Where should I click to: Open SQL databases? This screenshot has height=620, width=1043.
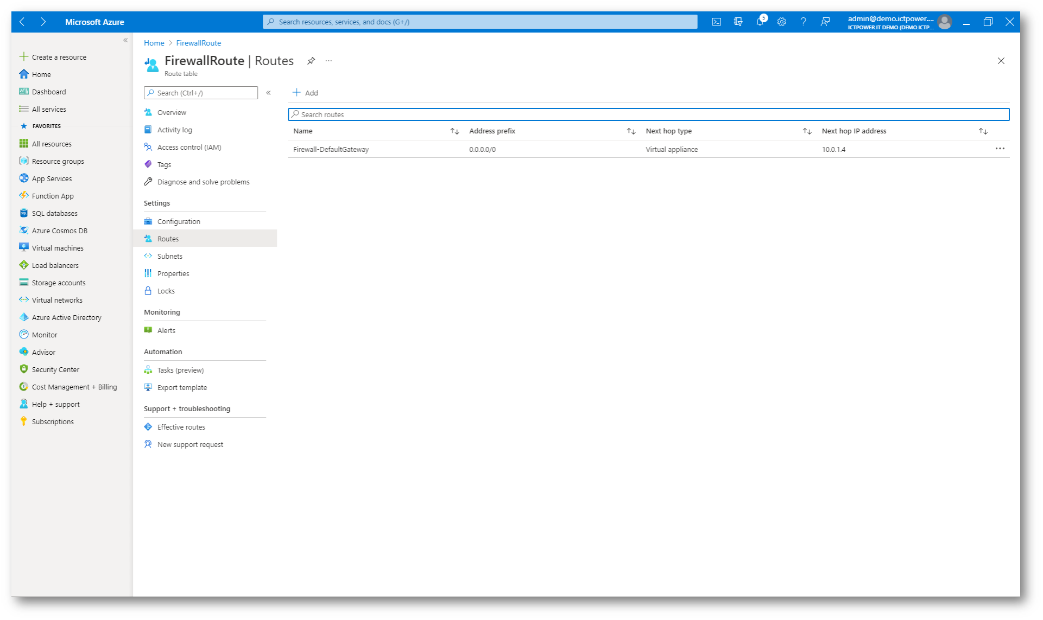[x=54, y=213]
